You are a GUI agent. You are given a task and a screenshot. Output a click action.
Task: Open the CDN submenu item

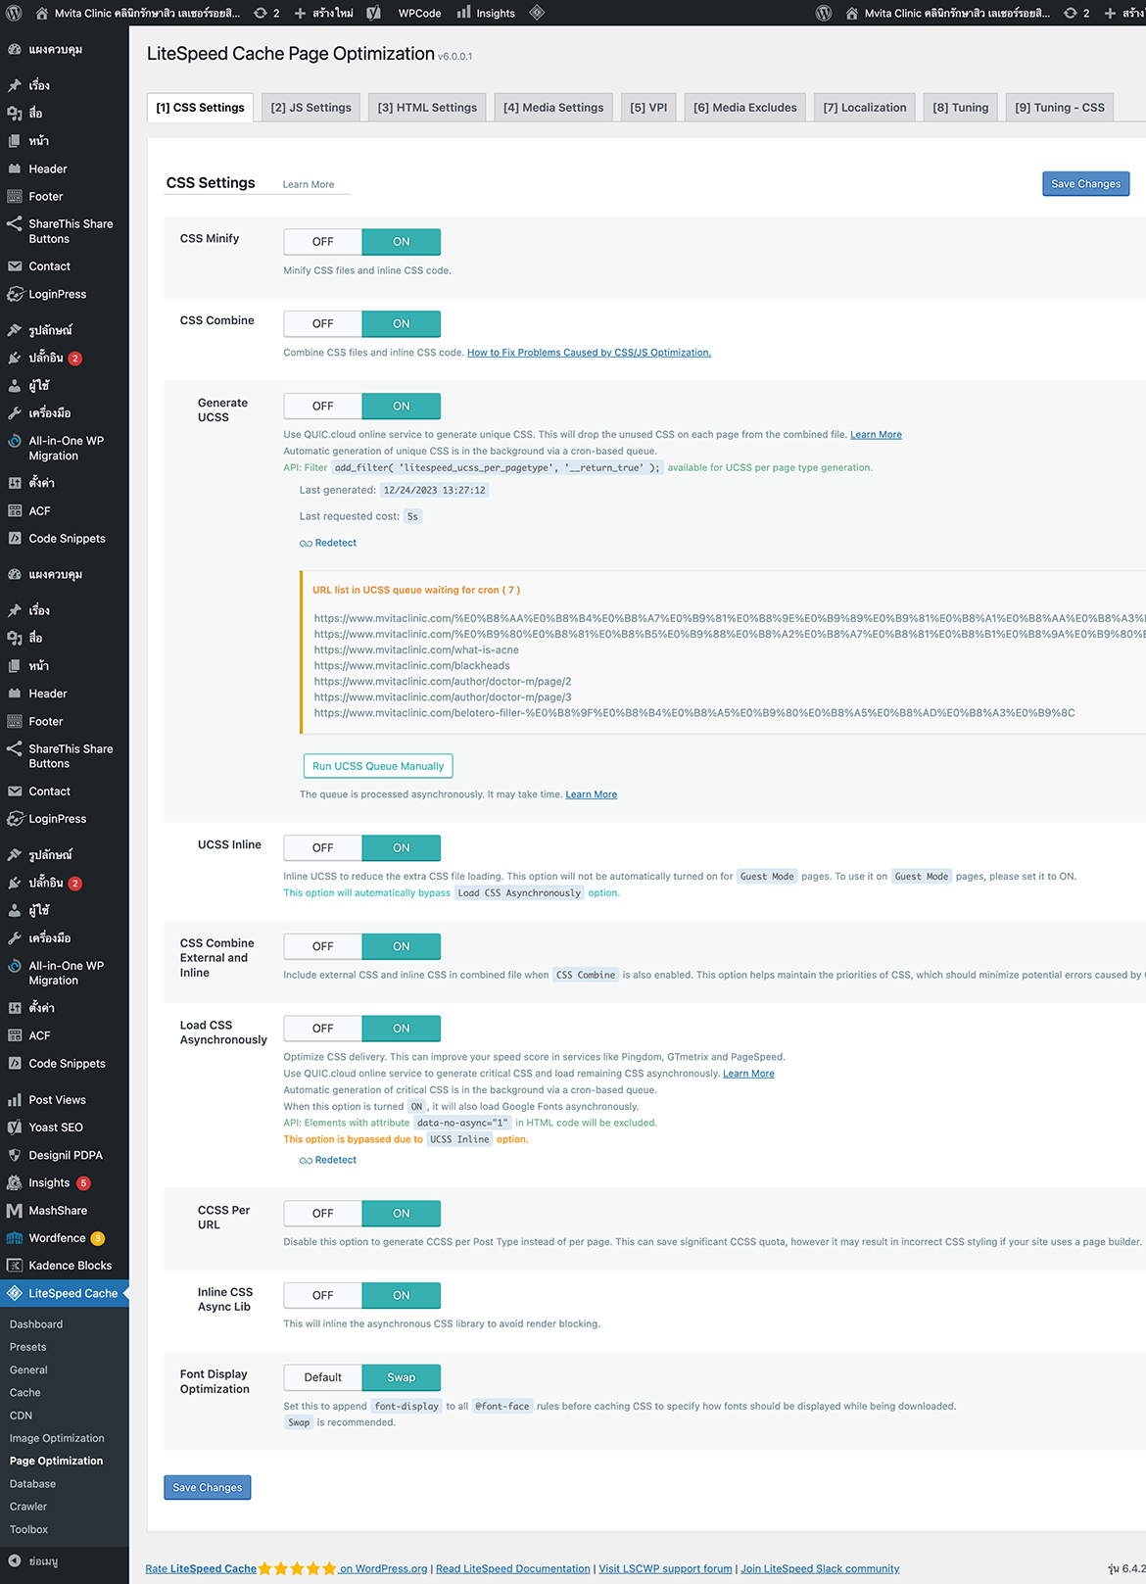pyautogui.click(x=21, y=1416)
